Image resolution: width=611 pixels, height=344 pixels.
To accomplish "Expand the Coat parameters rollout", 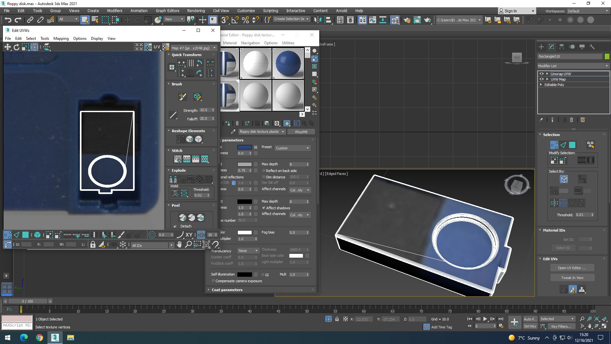I will click(x=227, y=290).
